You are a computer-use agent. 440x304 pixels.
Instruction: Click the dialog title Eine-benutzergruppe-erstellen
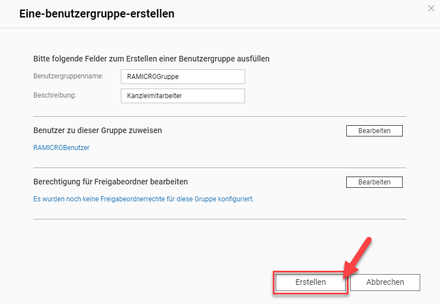pos(97,14)
